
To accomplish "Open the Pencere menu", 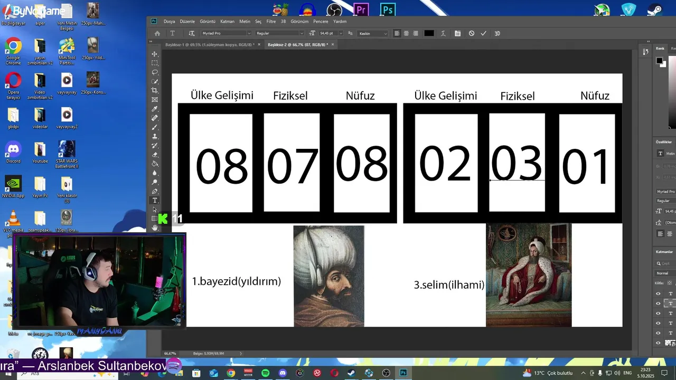I will pyautogui.click(x=321, y=22).
